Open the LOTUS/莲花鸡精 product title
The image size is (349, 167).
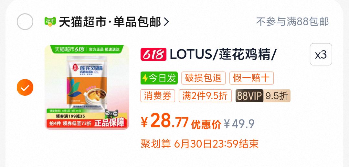(223, 54)
